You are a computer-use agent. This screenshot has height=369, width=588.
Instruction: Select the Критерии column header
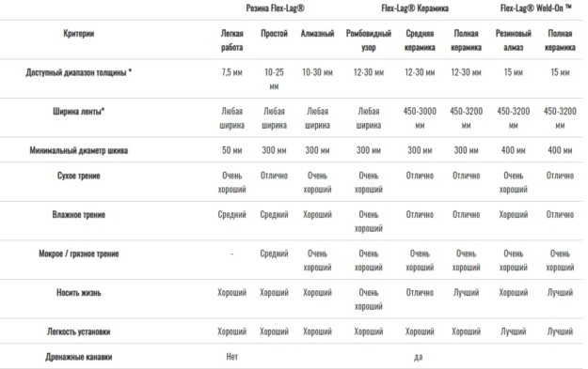[x=79, y=34]
